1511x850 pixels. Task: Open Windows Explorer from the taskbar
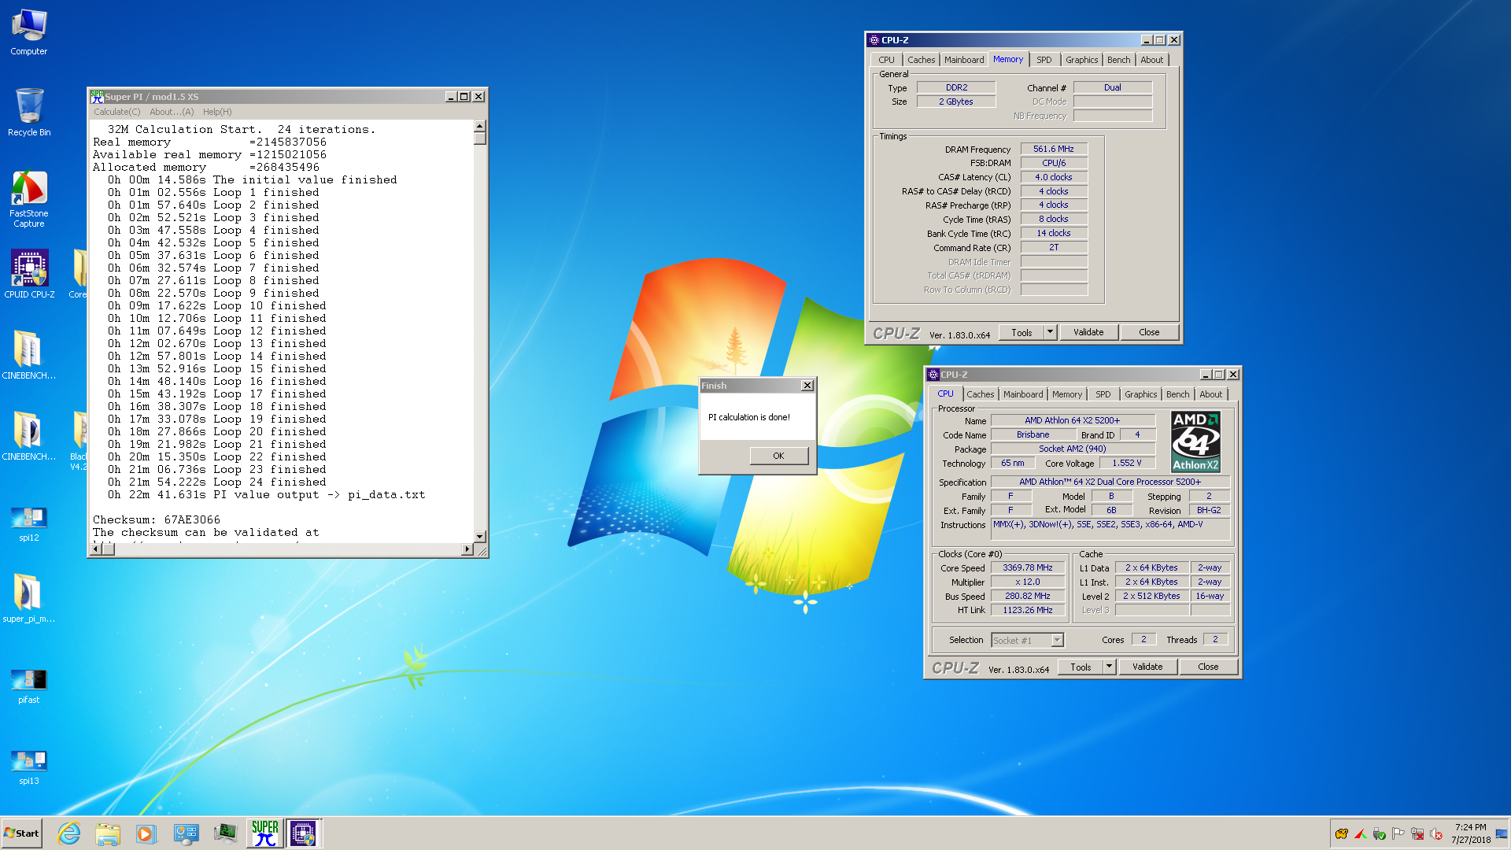pos(108,833)
